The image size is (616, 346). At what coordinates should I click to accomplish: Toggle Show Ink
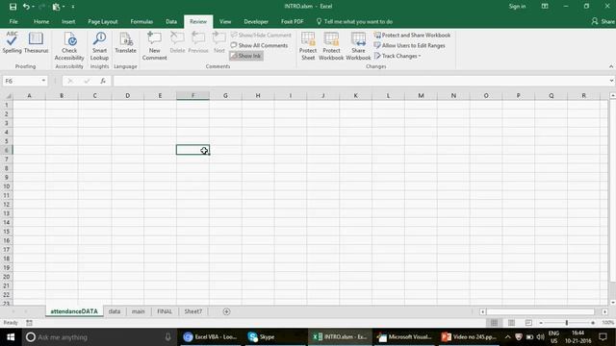246,56
